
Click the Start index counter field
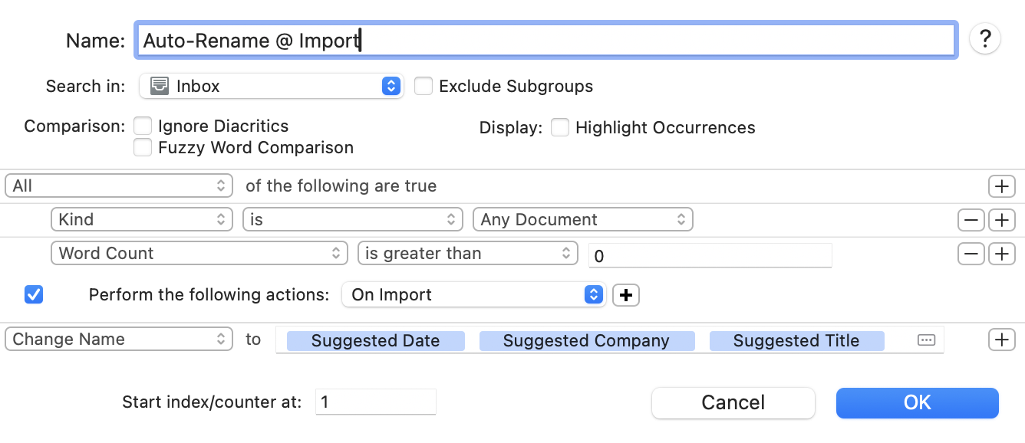pos(375,402)
